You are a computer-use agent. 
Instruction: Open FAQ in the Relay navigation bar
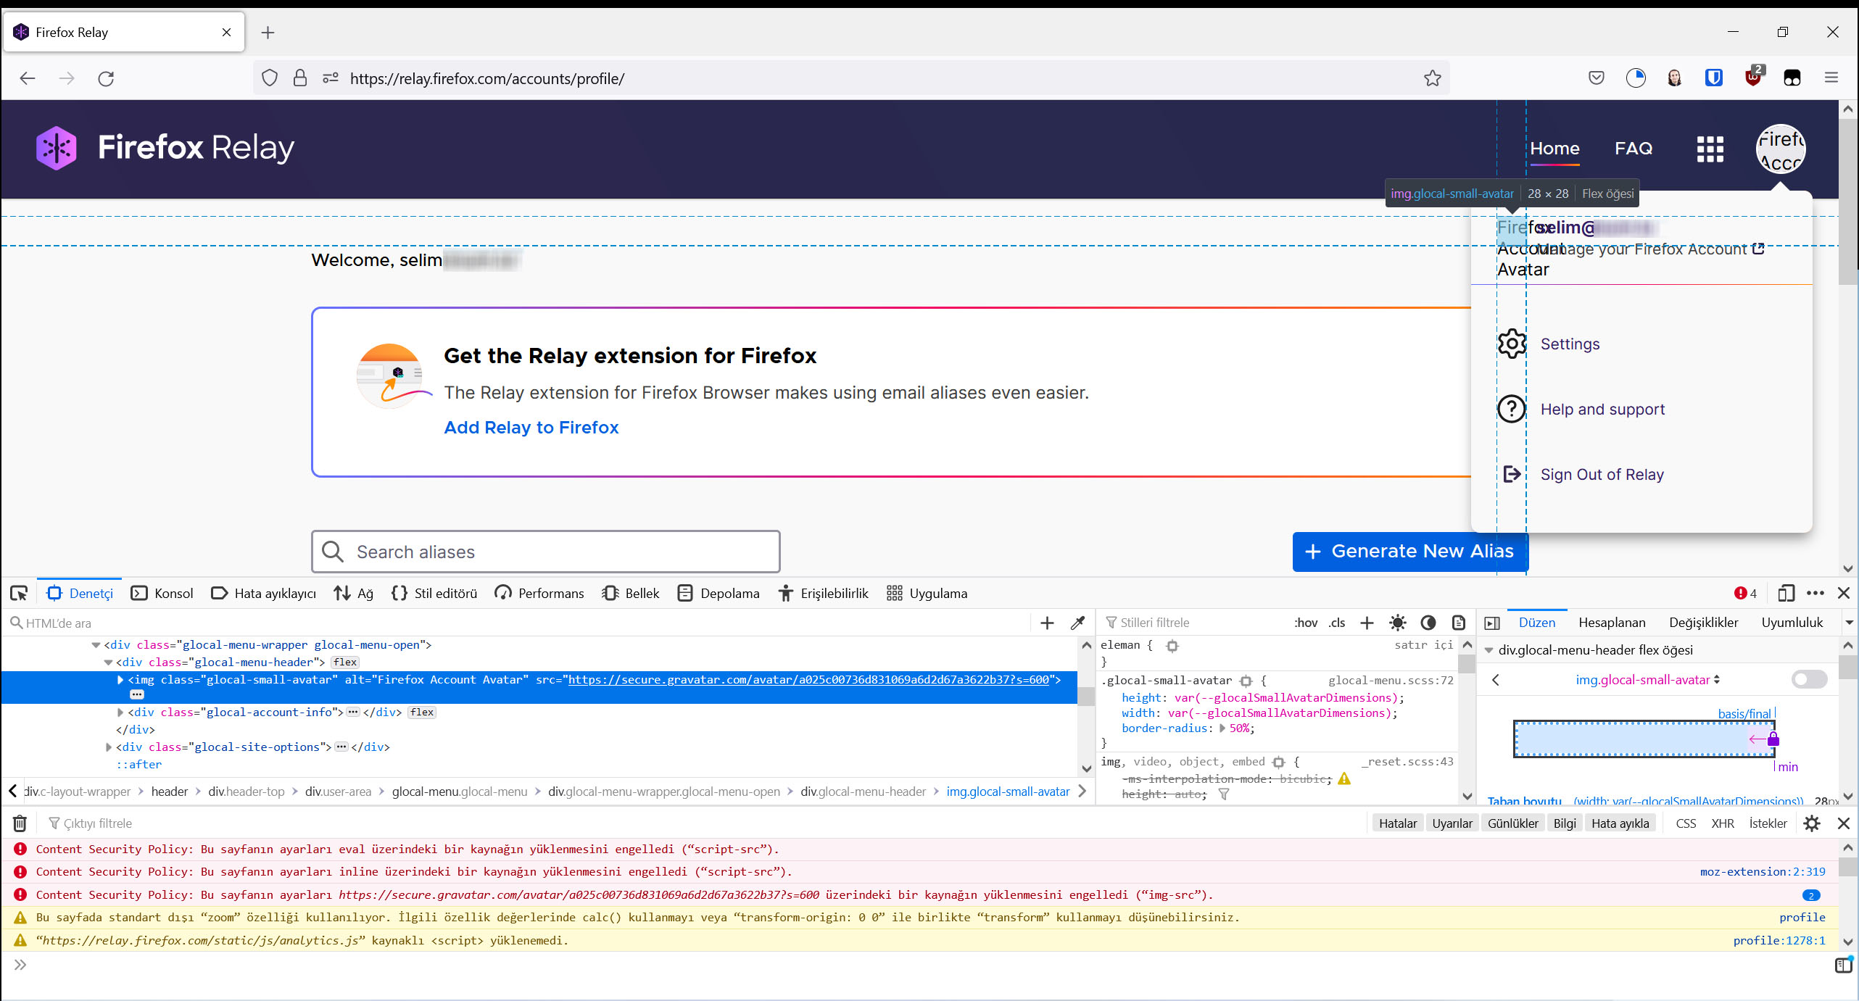(1634, 149)
